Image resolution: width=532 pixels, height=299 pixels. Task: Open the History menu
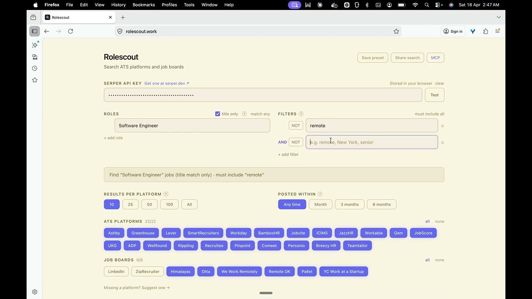pyautogui.click(x=118, y=5)
